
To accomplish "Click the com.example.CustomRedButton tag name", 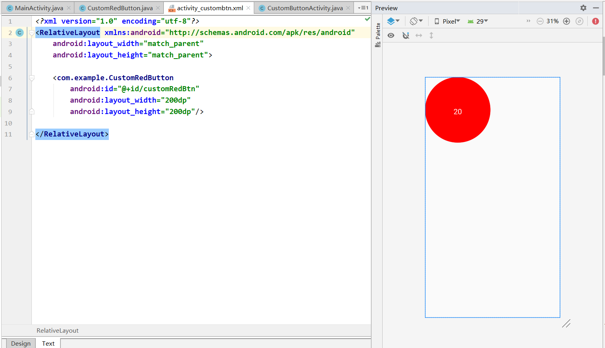I will [115, 78].
